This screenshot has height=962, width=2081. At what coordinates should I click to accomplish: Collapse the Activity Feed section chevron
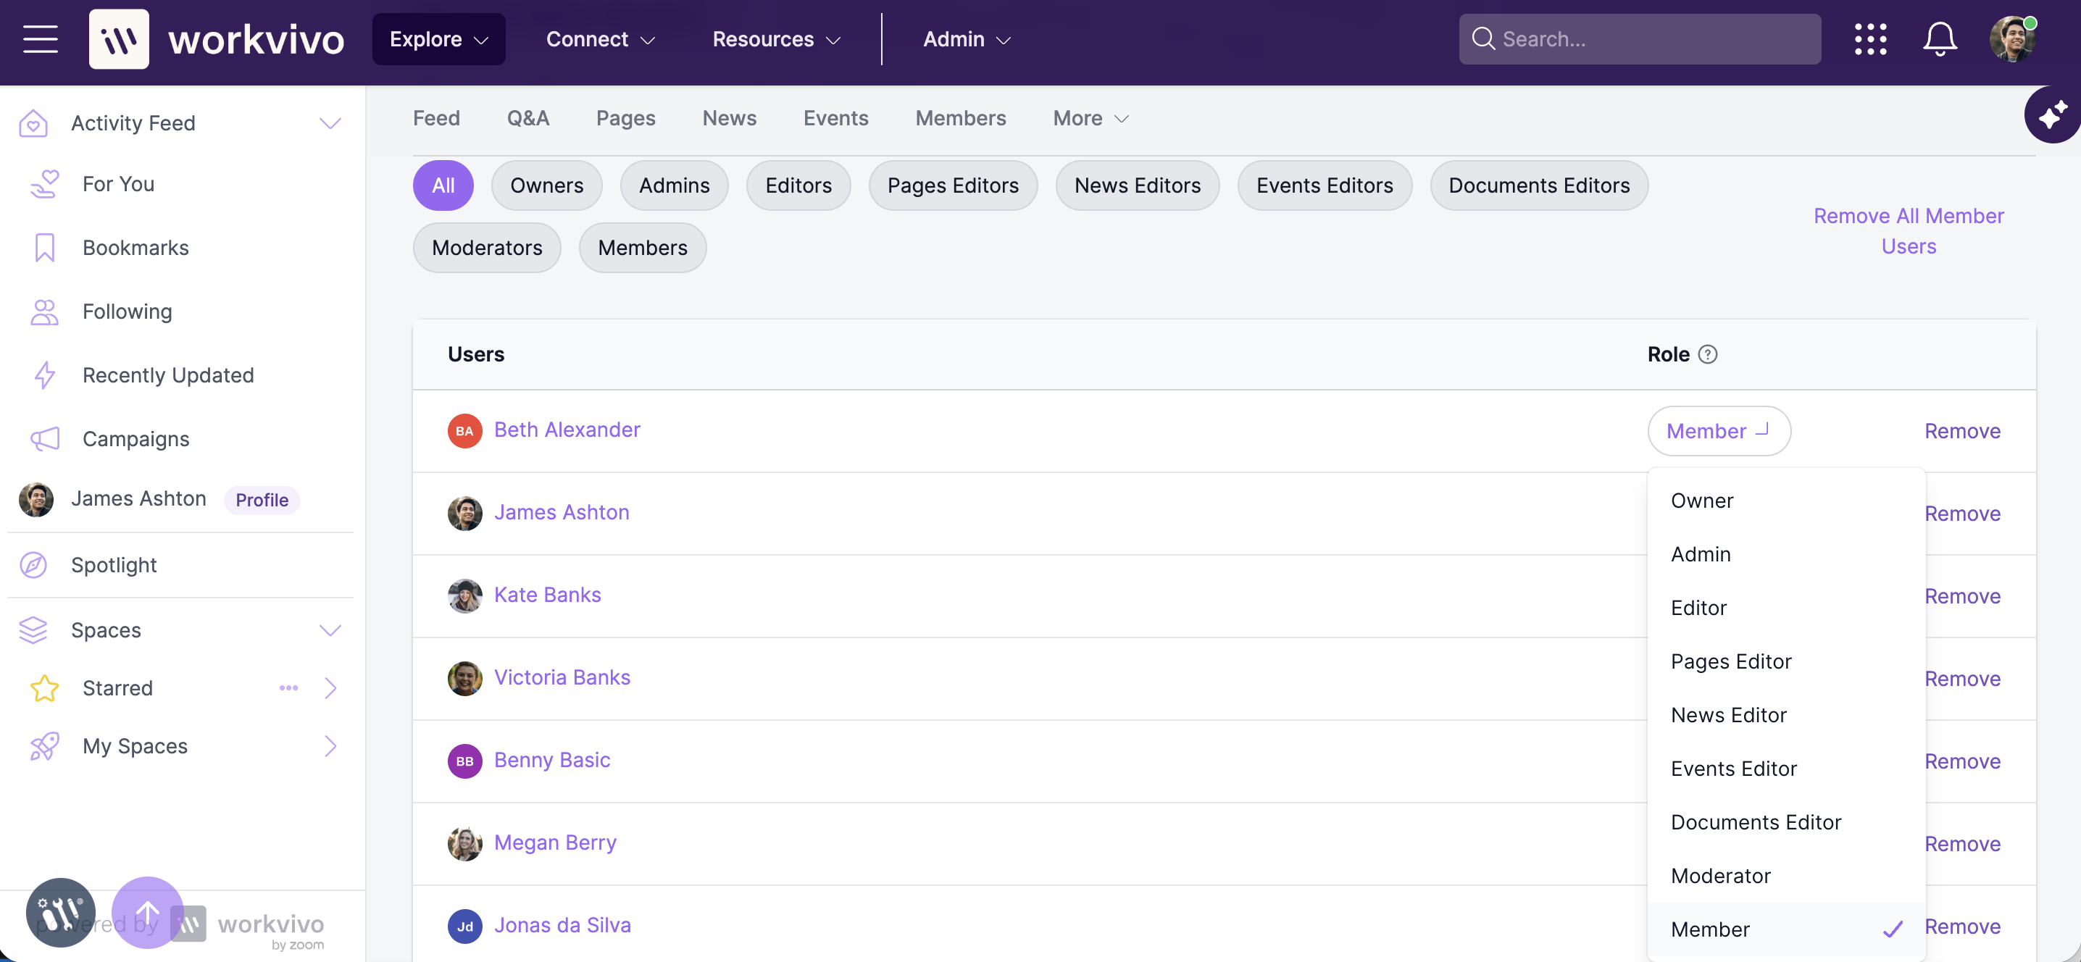pyautogui.click(x=330, y=122)
